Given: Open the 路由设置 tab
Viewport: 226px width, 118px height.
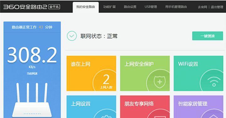Looking at the screenshot, I should [x=130, y=7].
